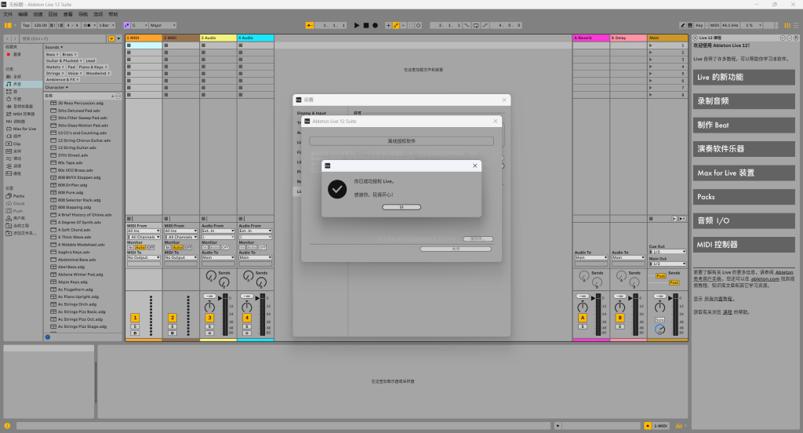
Task: Open the Push location in browser
Action: [23, 210]
